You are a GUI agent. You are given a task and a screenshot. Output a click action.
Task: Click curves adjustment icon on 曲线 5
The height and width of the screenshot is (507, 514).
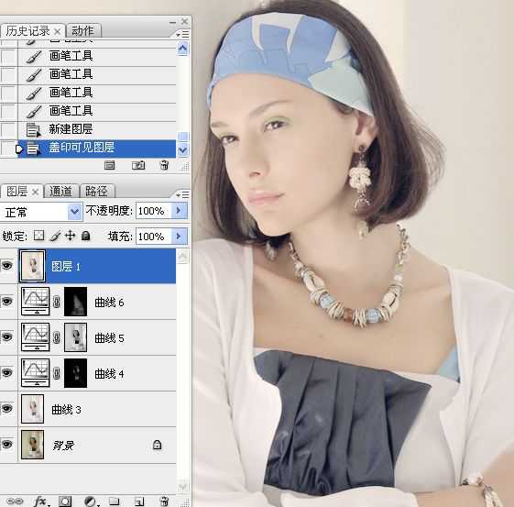[x=36, y=337]
